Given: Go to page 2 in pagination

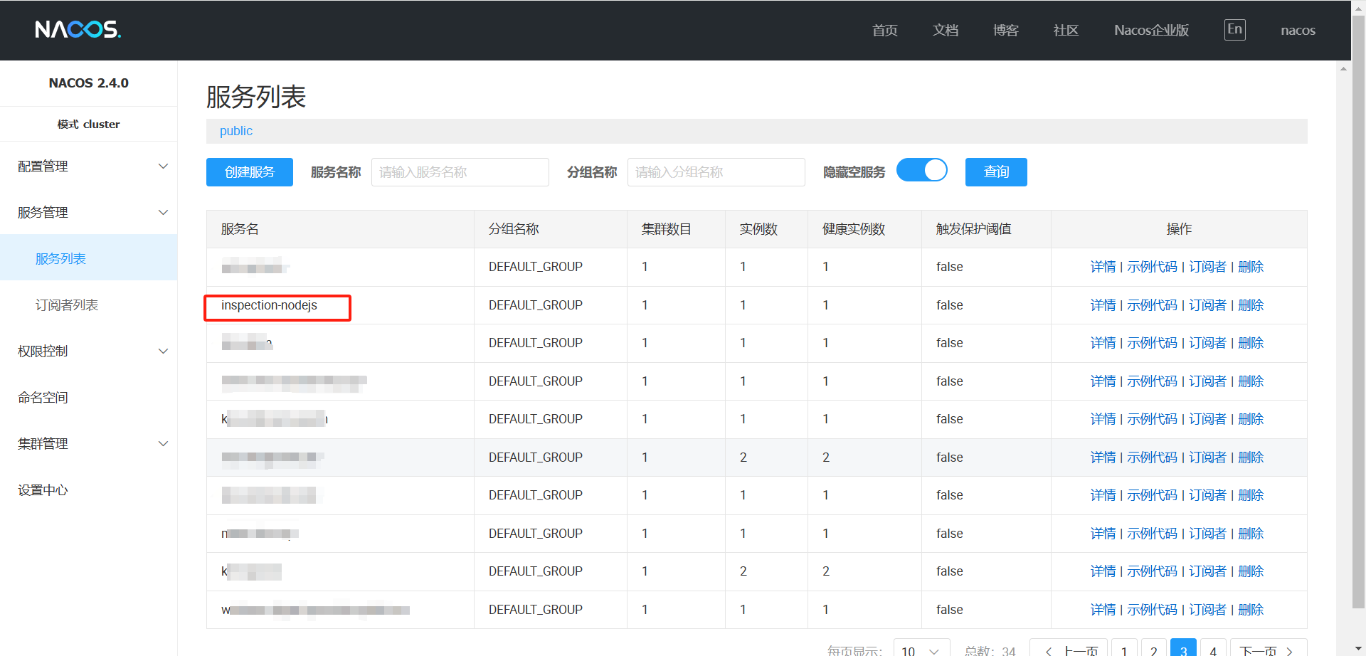Looking at the screenshot, I should [x=1154, y=649].
